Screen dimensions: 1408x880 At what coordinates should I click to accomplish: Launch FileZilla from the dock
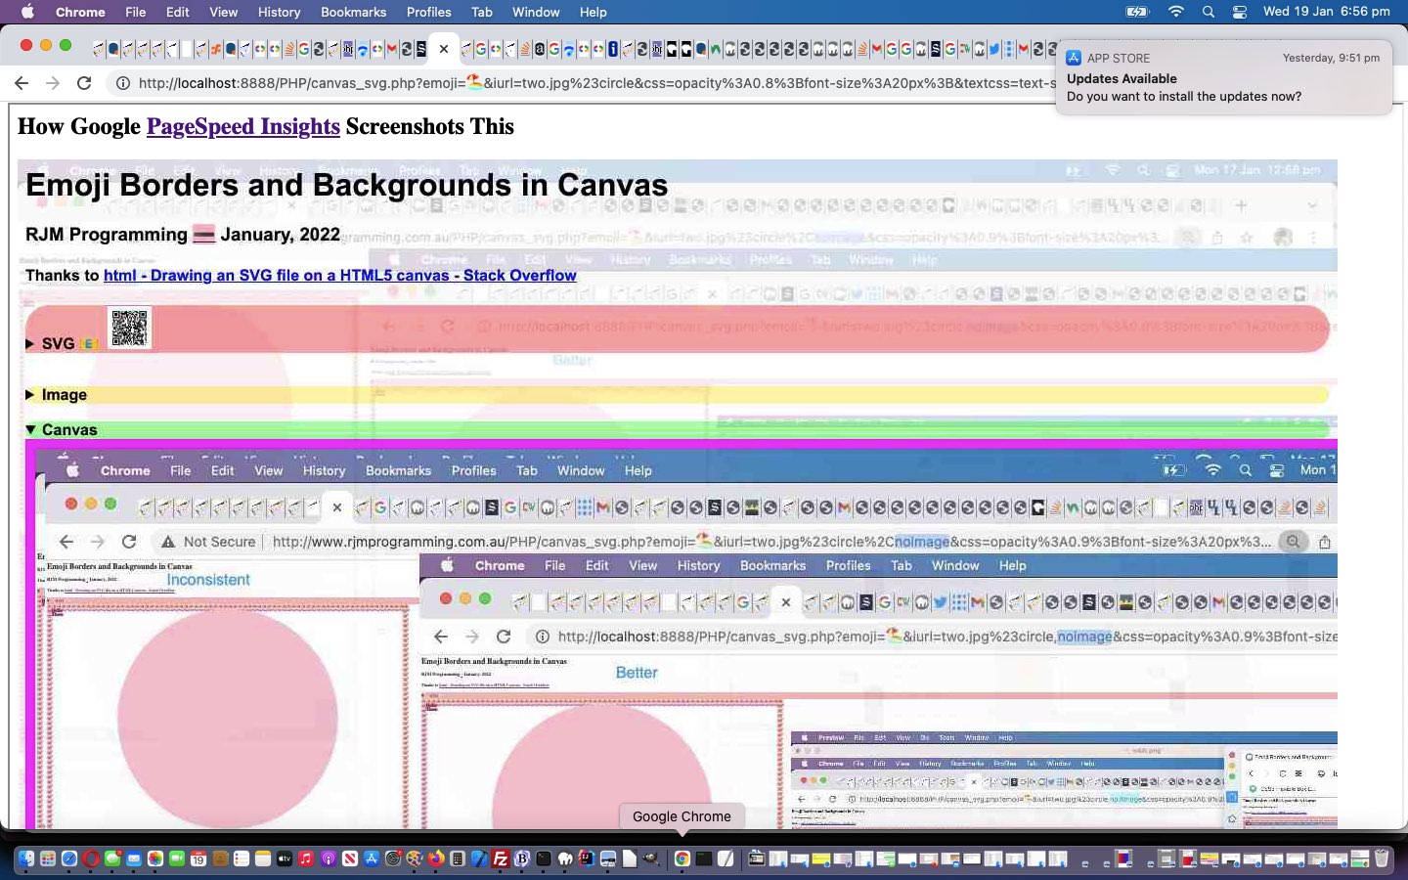[x=500, y=859]
